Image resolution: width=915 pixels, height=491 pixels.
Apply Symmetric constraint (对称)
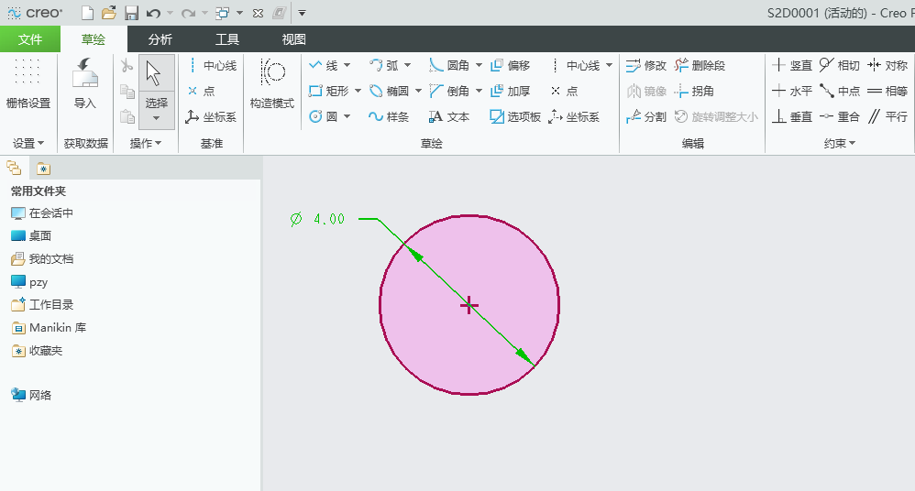tap(887, 65)
